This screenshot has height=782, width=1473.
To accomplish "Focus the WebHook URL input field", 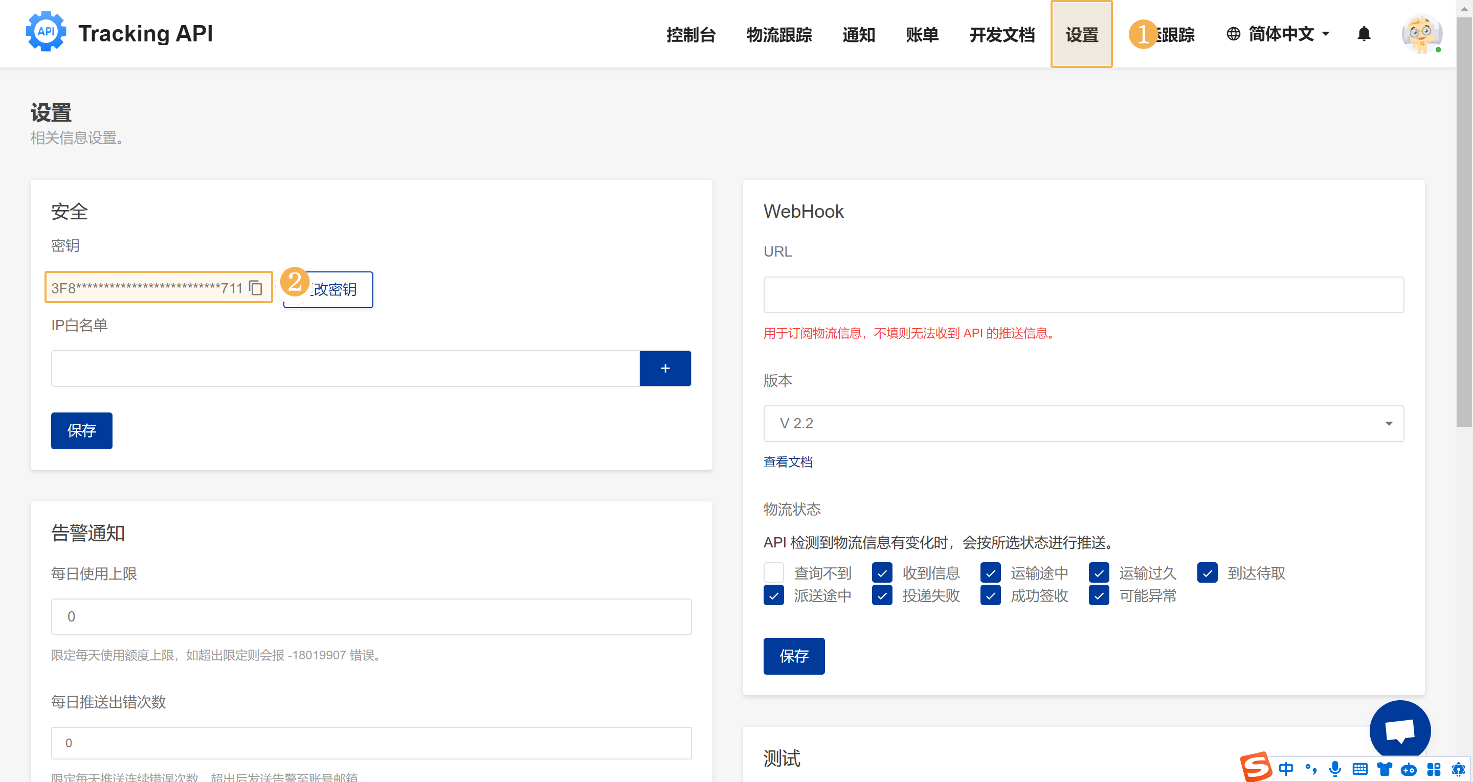I will 1083,294.
